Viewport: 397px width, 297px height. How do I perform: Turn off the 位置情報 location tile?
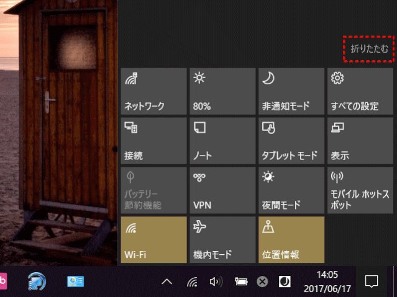click(291, 239)
